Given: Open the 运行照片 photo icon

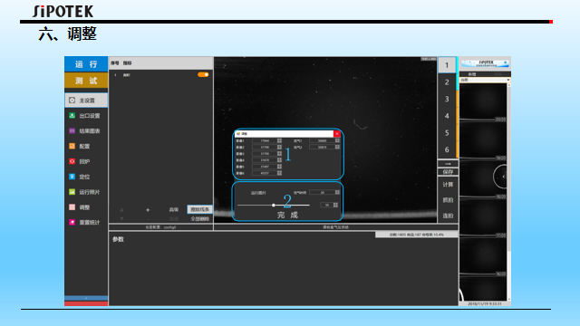Looking at the screenshot, I should pyautogui.click(x=72, y=192).
